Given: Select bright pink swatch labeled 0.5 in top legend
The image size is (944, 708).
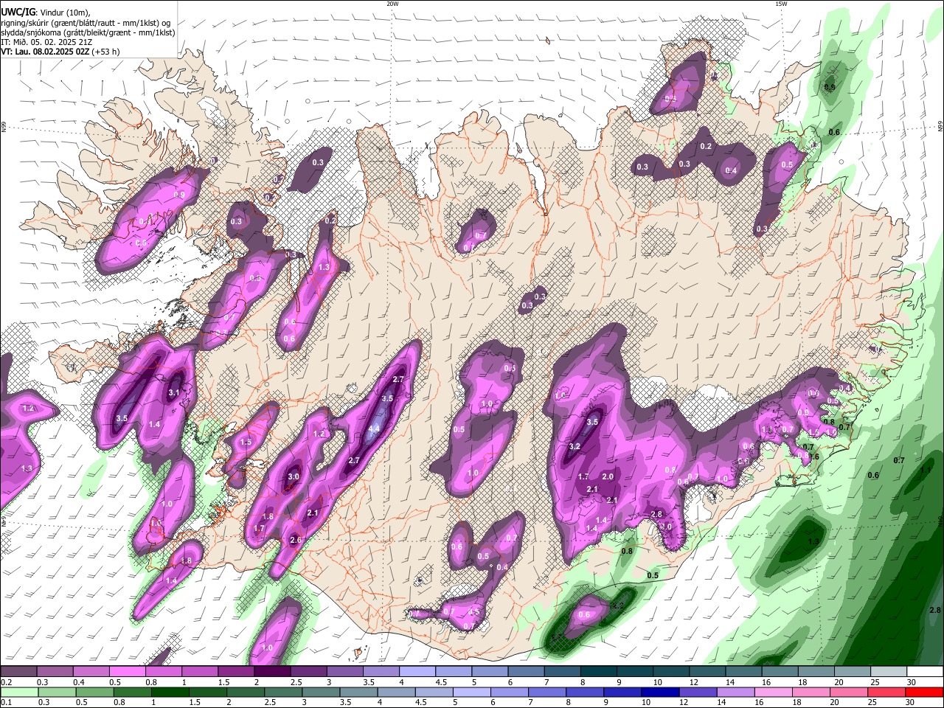Looking at the screenshot, I should click(127, 672).
